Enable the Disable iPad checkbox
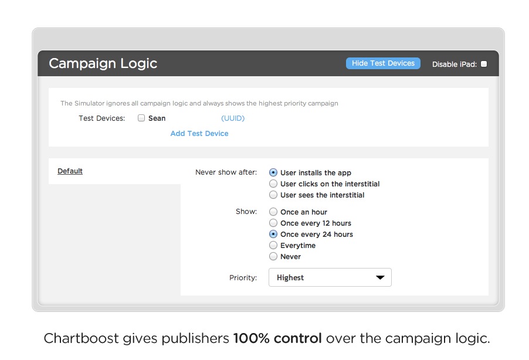This screenshot has height=360, width=529. (x=484, y=64)
